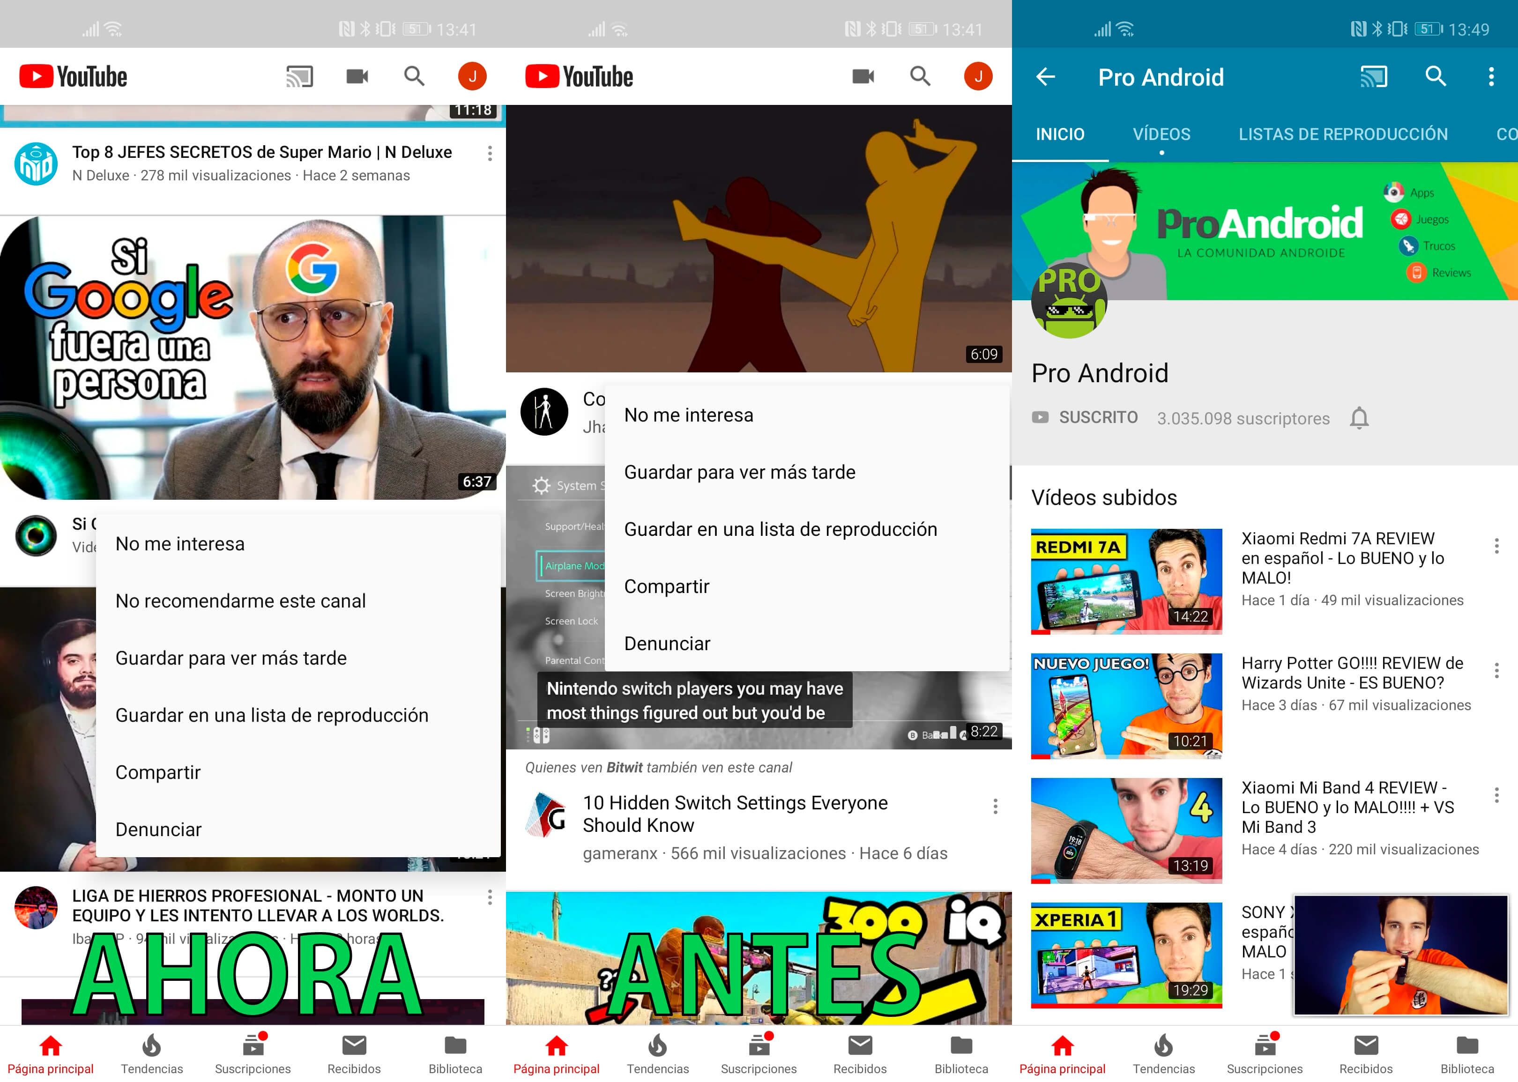This screenshot has width=1518, height=1082.
Task: Open the Harry Potter GO review thumbnail
Action: pyautogui.click(x=1126, y=706)
